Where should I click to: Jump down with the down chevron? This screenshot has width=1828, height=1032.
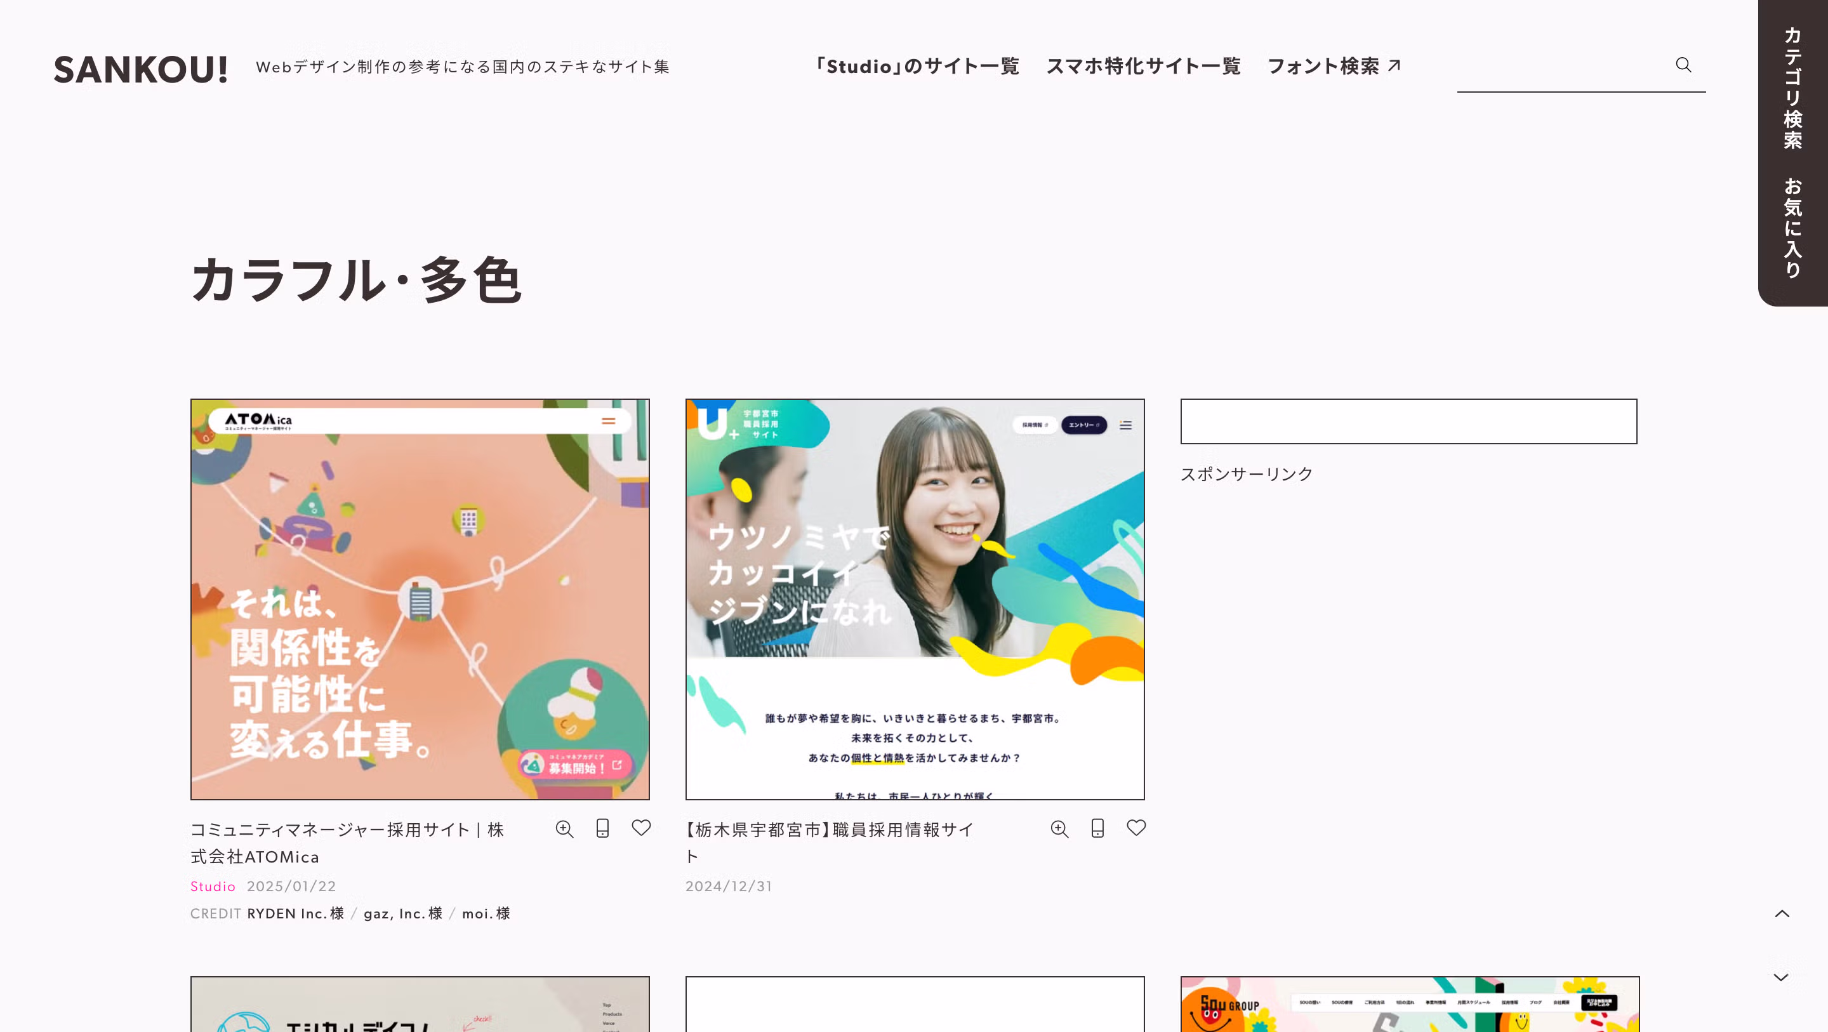tap(1781, 977)
